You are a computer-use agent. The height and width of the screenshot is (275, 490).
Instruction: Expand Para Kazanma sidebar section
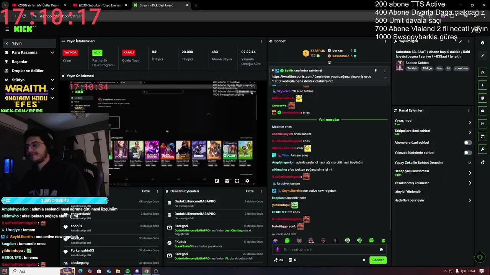coord(52,52)
